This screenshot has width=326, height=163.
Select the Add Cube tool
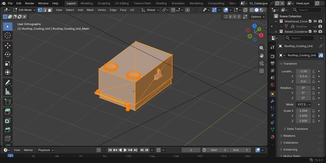[x=8, y=102]
